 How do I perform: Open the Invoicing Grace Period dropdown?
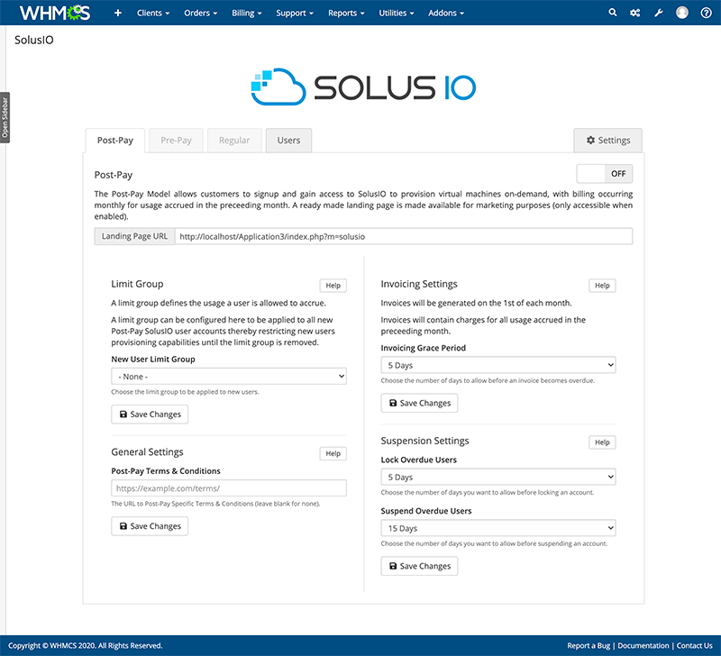point(498,365)
